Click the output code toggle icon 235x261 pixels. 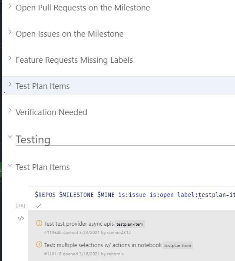(x=21, y=218)
